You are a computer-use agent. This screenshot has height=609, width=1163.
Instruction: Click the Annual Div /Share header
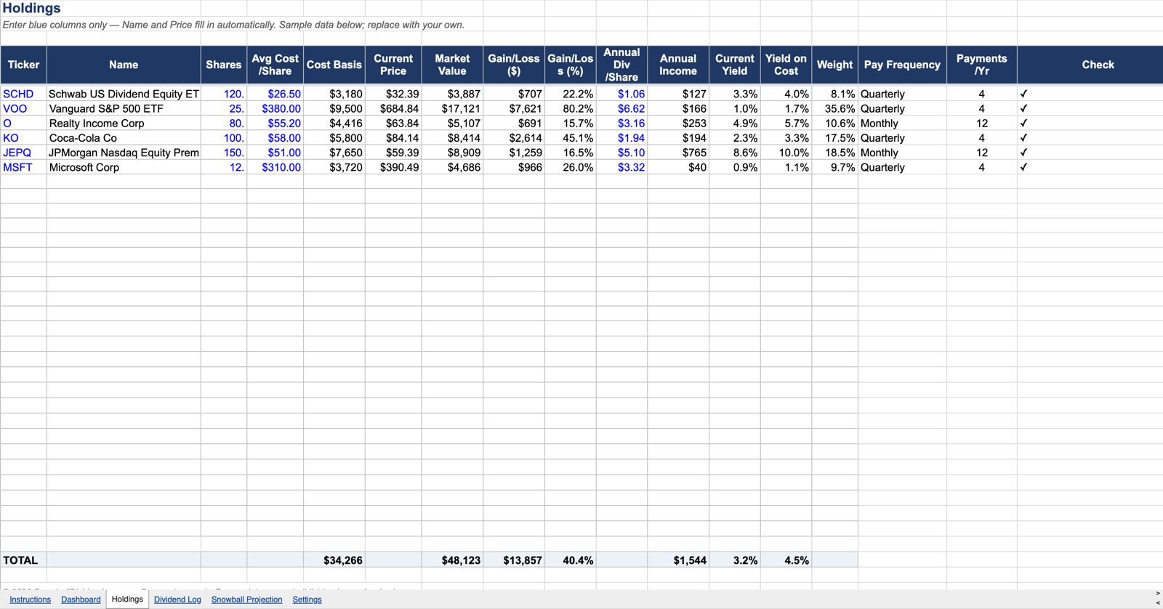[621, 65]
